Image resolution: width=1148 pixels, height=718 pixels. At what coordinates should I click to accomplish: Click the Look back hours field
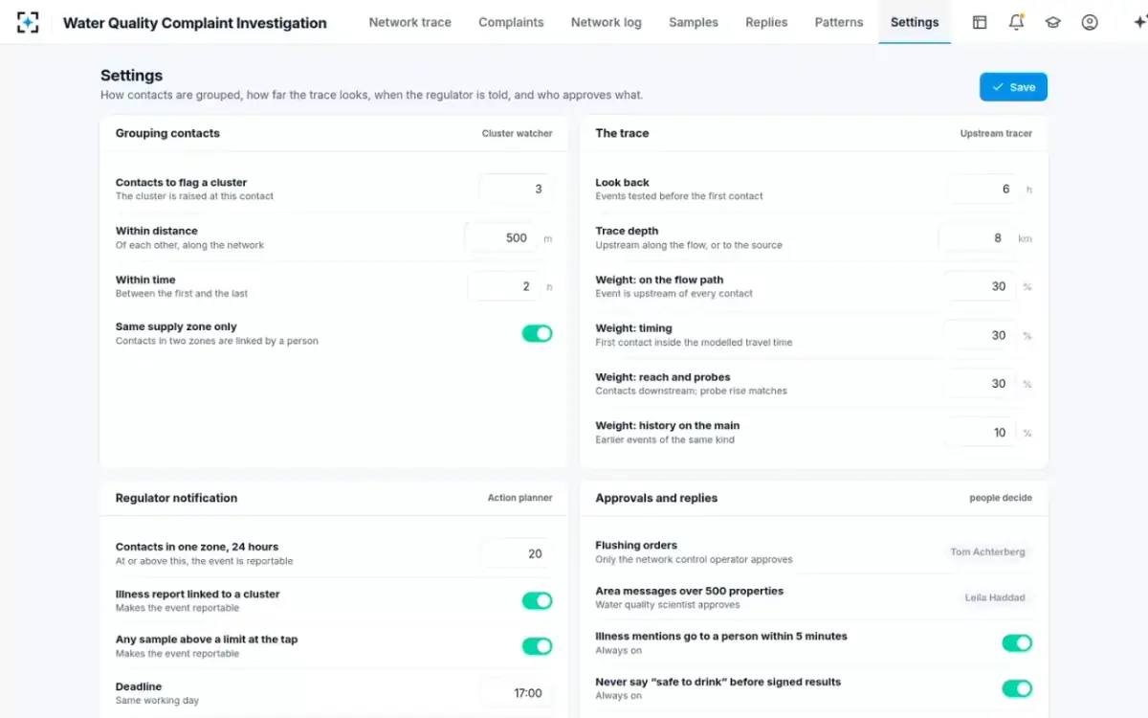982,189
